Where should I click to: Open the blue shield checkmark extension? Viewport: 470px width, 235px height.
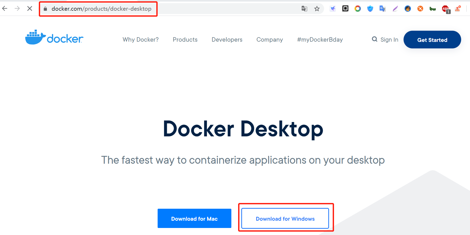(370, 9)
